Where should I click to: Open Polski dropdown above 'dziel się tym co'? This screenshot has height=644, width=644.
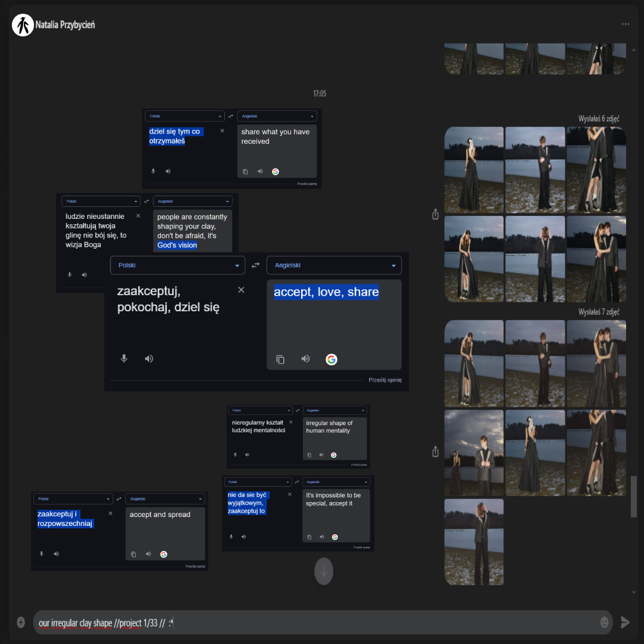185,116
